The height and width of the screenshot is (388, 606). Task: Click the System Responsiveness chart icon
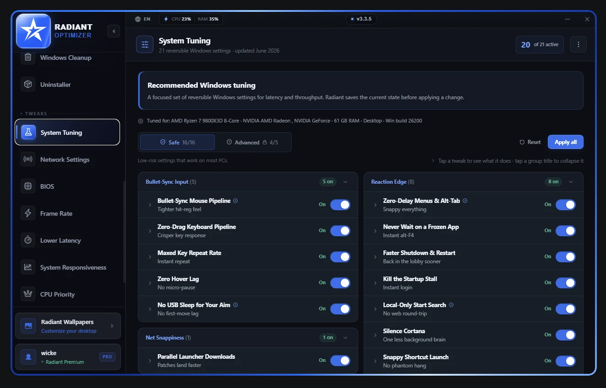28,267
